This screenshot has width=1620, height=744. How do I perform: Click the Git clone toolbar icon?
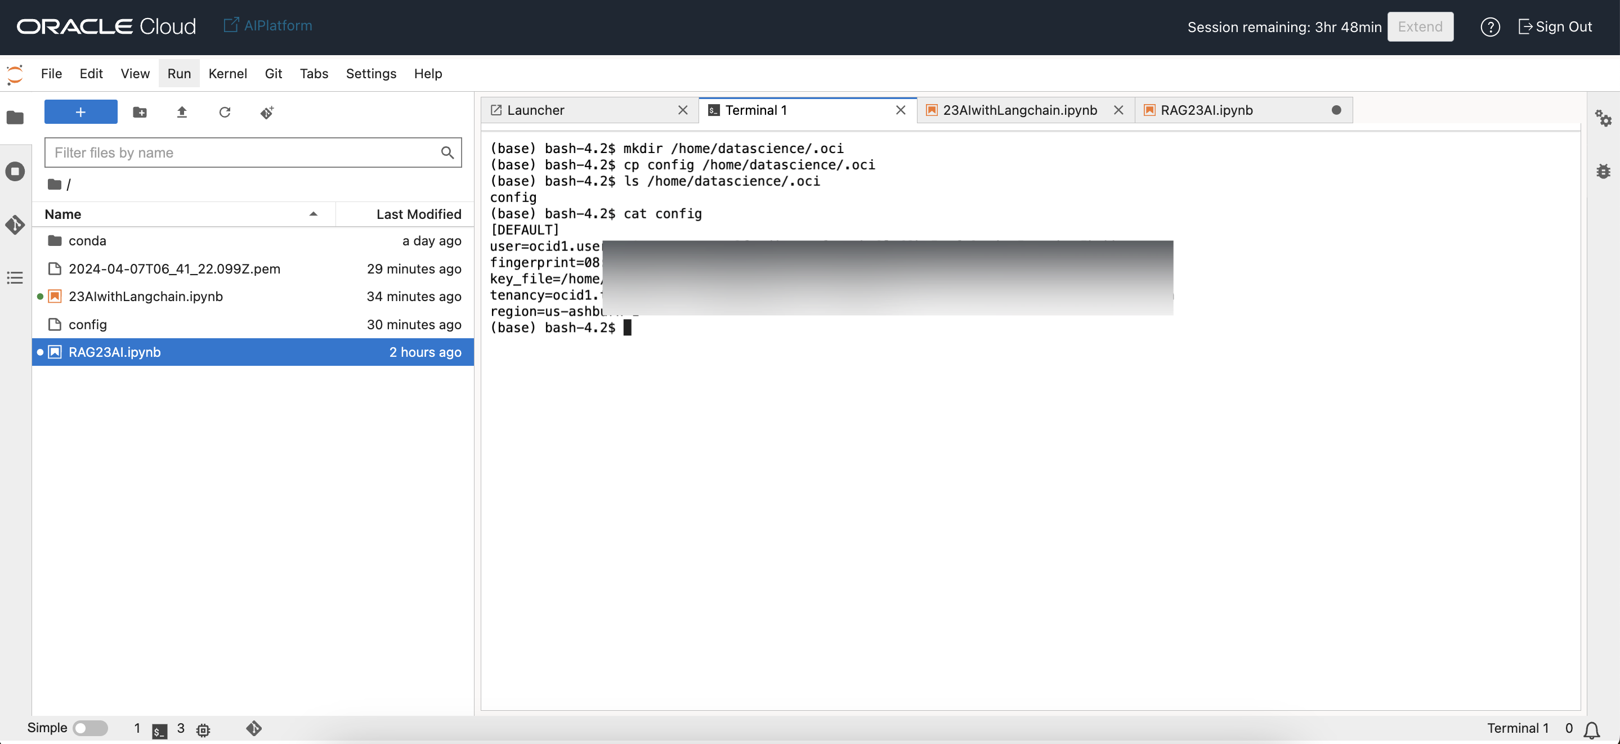pos(267,112)
